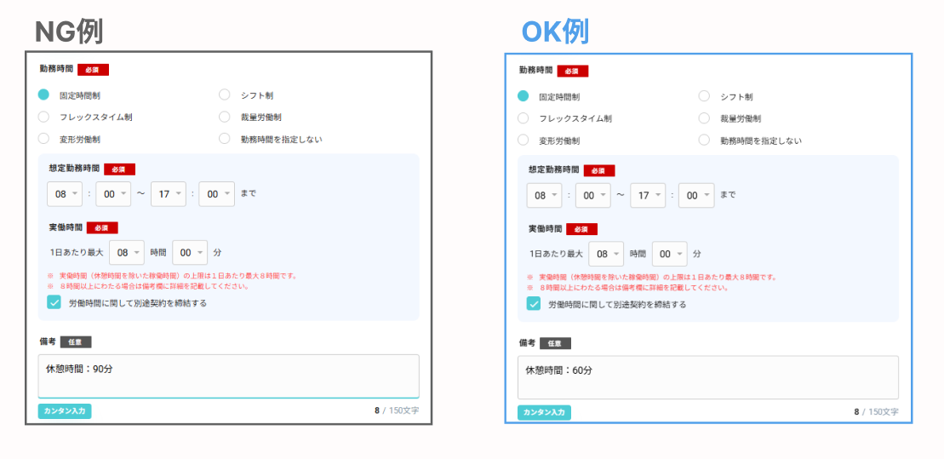Open start minute 00 dropdown in OK例

(593, 195)
